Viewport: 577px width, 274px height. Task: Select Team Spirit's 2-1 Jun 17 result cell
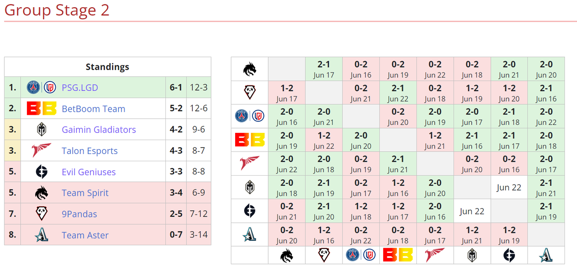point(324,69)
